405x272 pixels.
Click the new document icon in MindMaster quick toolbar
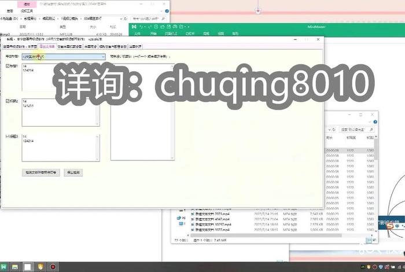tap(156, 27)
